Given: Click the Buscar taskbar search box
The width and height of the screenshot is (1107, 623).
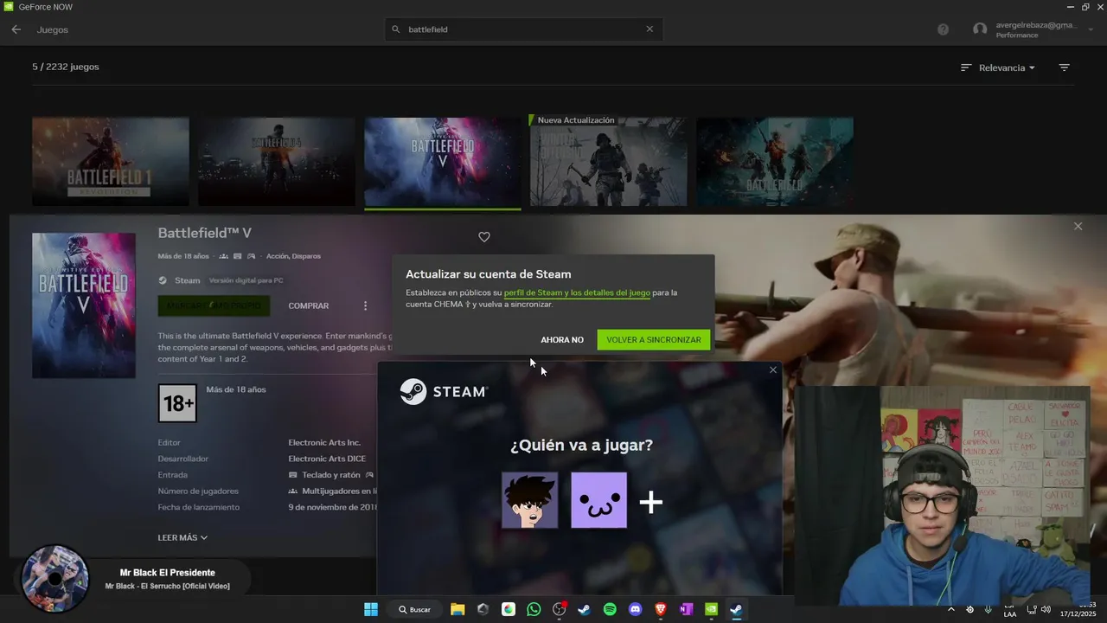Looking at the screenshot, I should coord(414,609).
